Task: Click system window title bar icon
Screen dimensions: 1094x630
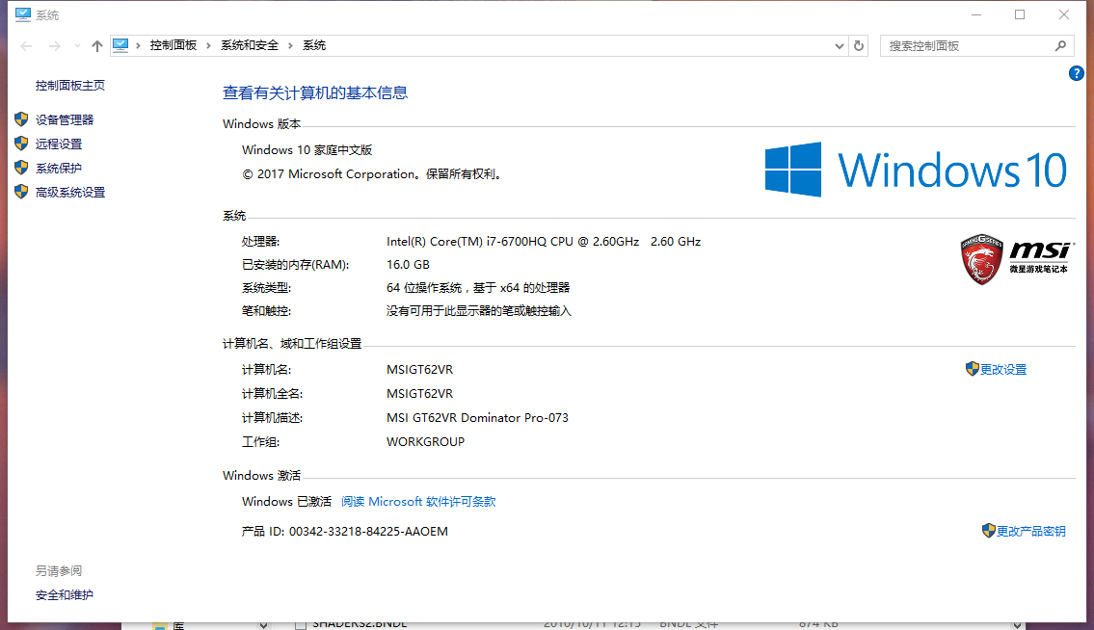Action: point(23,14)
